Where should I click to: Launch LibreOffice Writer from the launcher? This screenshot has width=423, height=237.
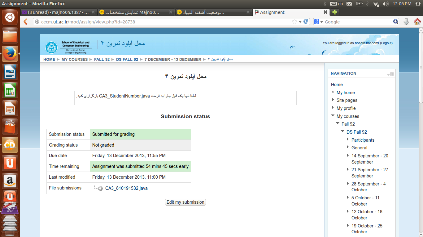10,73
